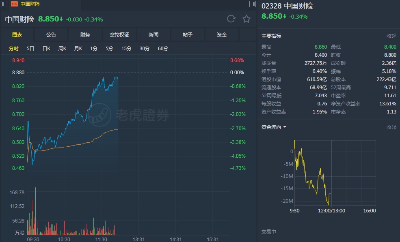Image resolution: width=400 pixels, height=242 pixels.
Task: Collapse the 资金流向 section
Action: tap(391, 127)
